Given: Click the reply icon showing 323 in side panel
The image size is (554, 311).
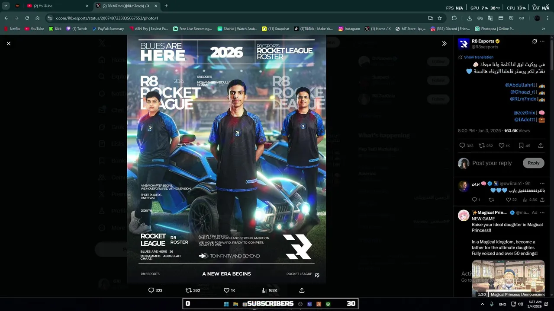Looking at the screenshot, I should point(462,146).
